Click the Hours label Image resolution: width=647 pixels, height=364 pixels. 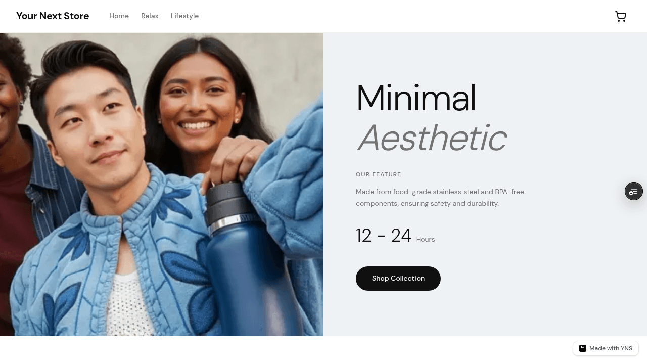[425, 240]
